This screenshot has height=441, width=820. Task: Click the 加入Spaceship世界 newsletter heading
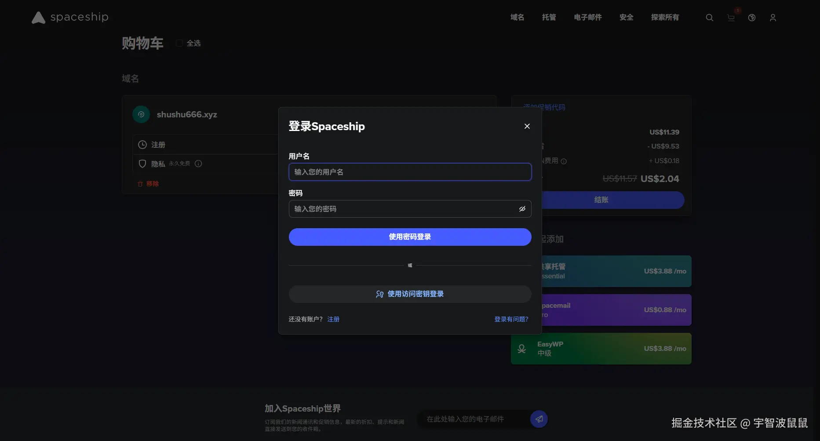click(302, 408)
